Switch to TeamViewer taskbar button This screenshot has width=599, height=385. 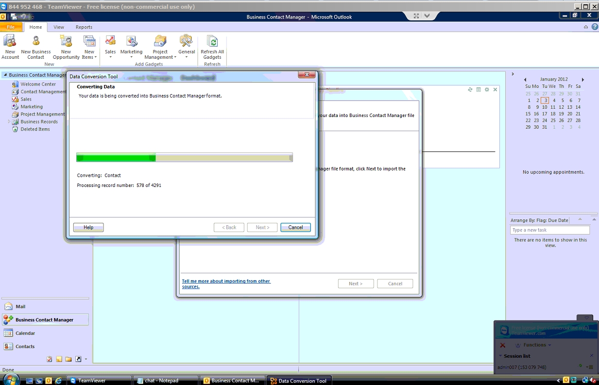[x=99, y=381]
